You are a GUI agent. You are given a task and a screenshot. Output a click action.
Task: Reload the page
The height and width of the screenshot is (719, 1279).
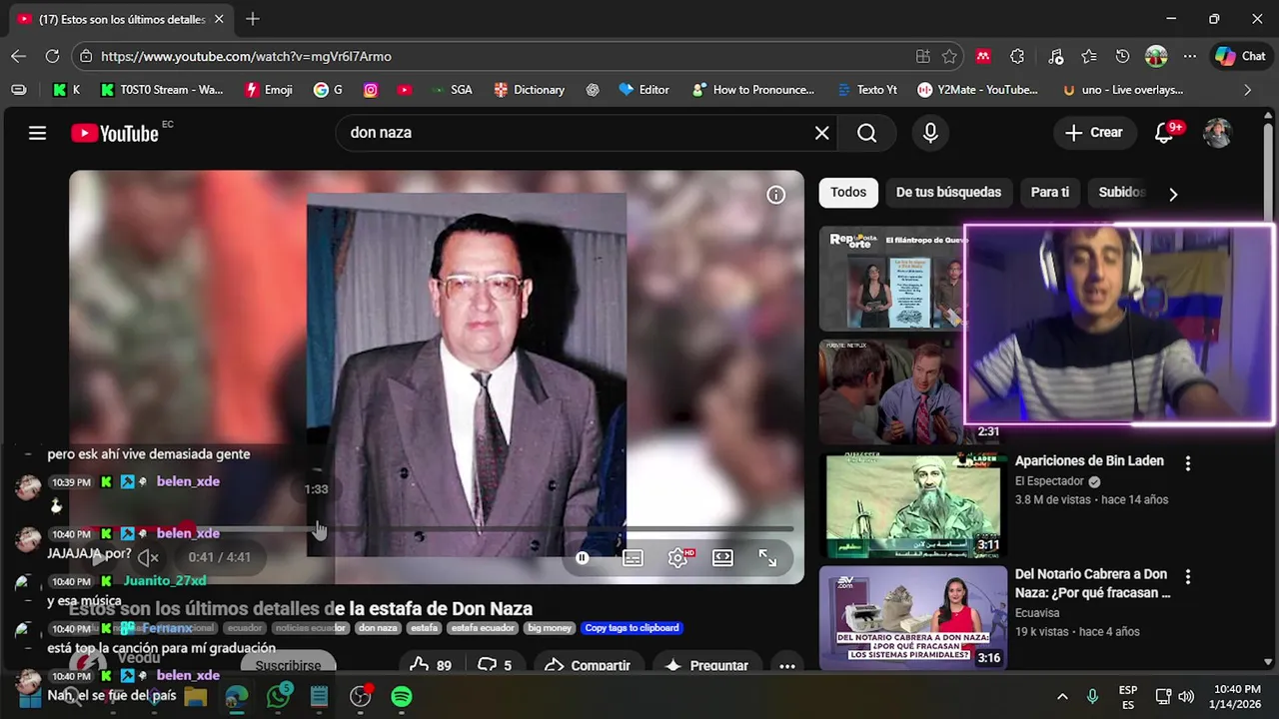tap(52, 57)
